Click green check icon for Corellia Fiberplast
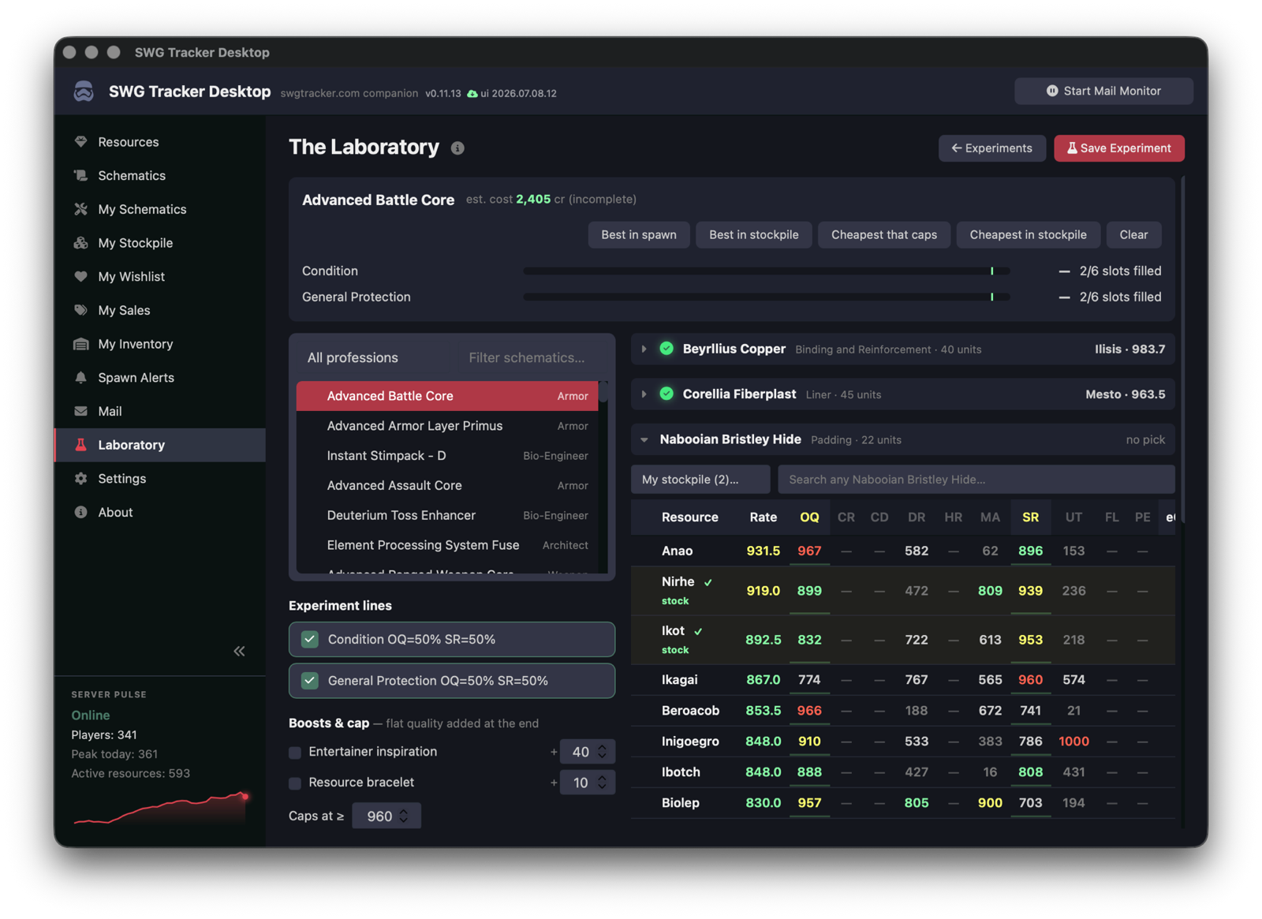Image resolution: width=1262 pixels, height=919 pixels. point(666,394)
